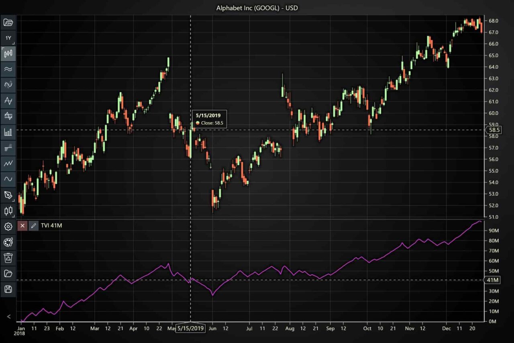
Task: Select the single smooth wave indicator icon
Action: point(8,179)
